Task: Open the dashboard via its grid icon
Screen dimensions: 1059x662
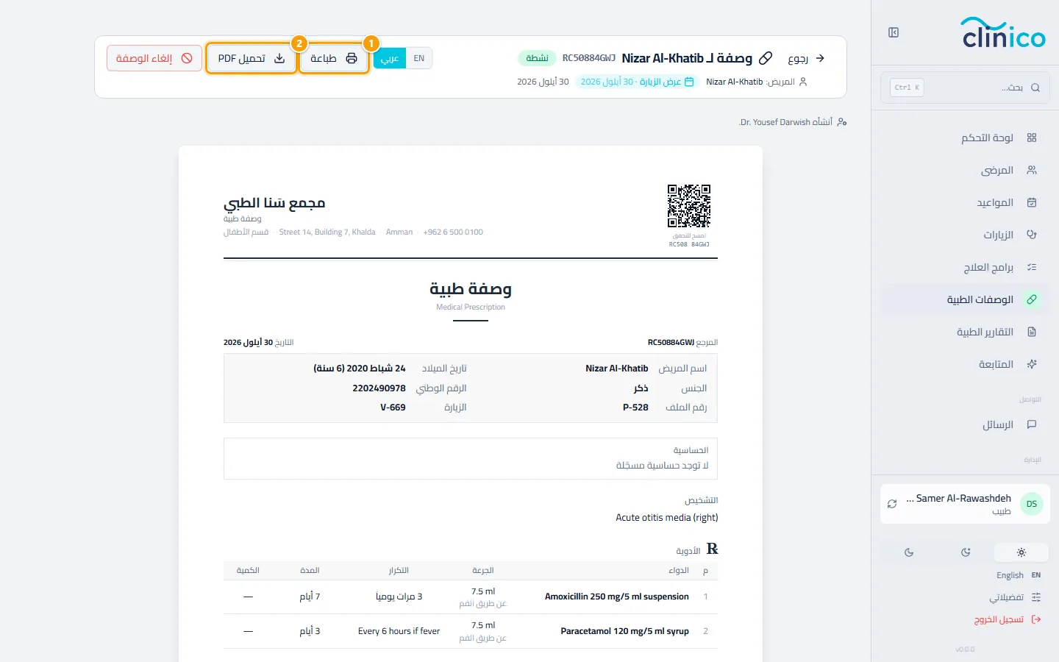Action: coord(1032,138)
